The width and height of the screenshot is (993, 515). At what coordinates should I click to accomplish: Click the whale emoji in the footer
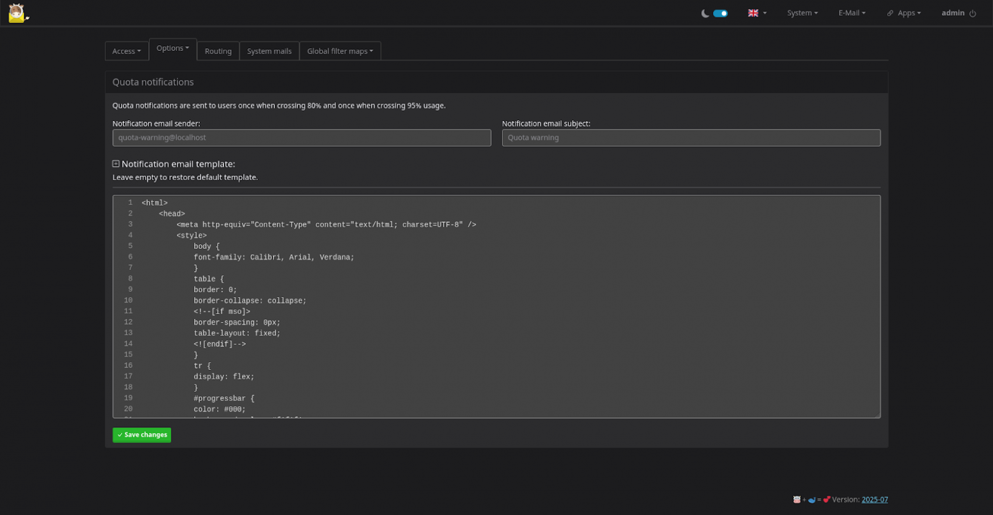coord(812,500)
